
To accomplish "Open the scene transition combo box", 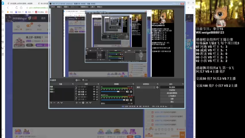I will pyautogui.click(x=146, y=87).
